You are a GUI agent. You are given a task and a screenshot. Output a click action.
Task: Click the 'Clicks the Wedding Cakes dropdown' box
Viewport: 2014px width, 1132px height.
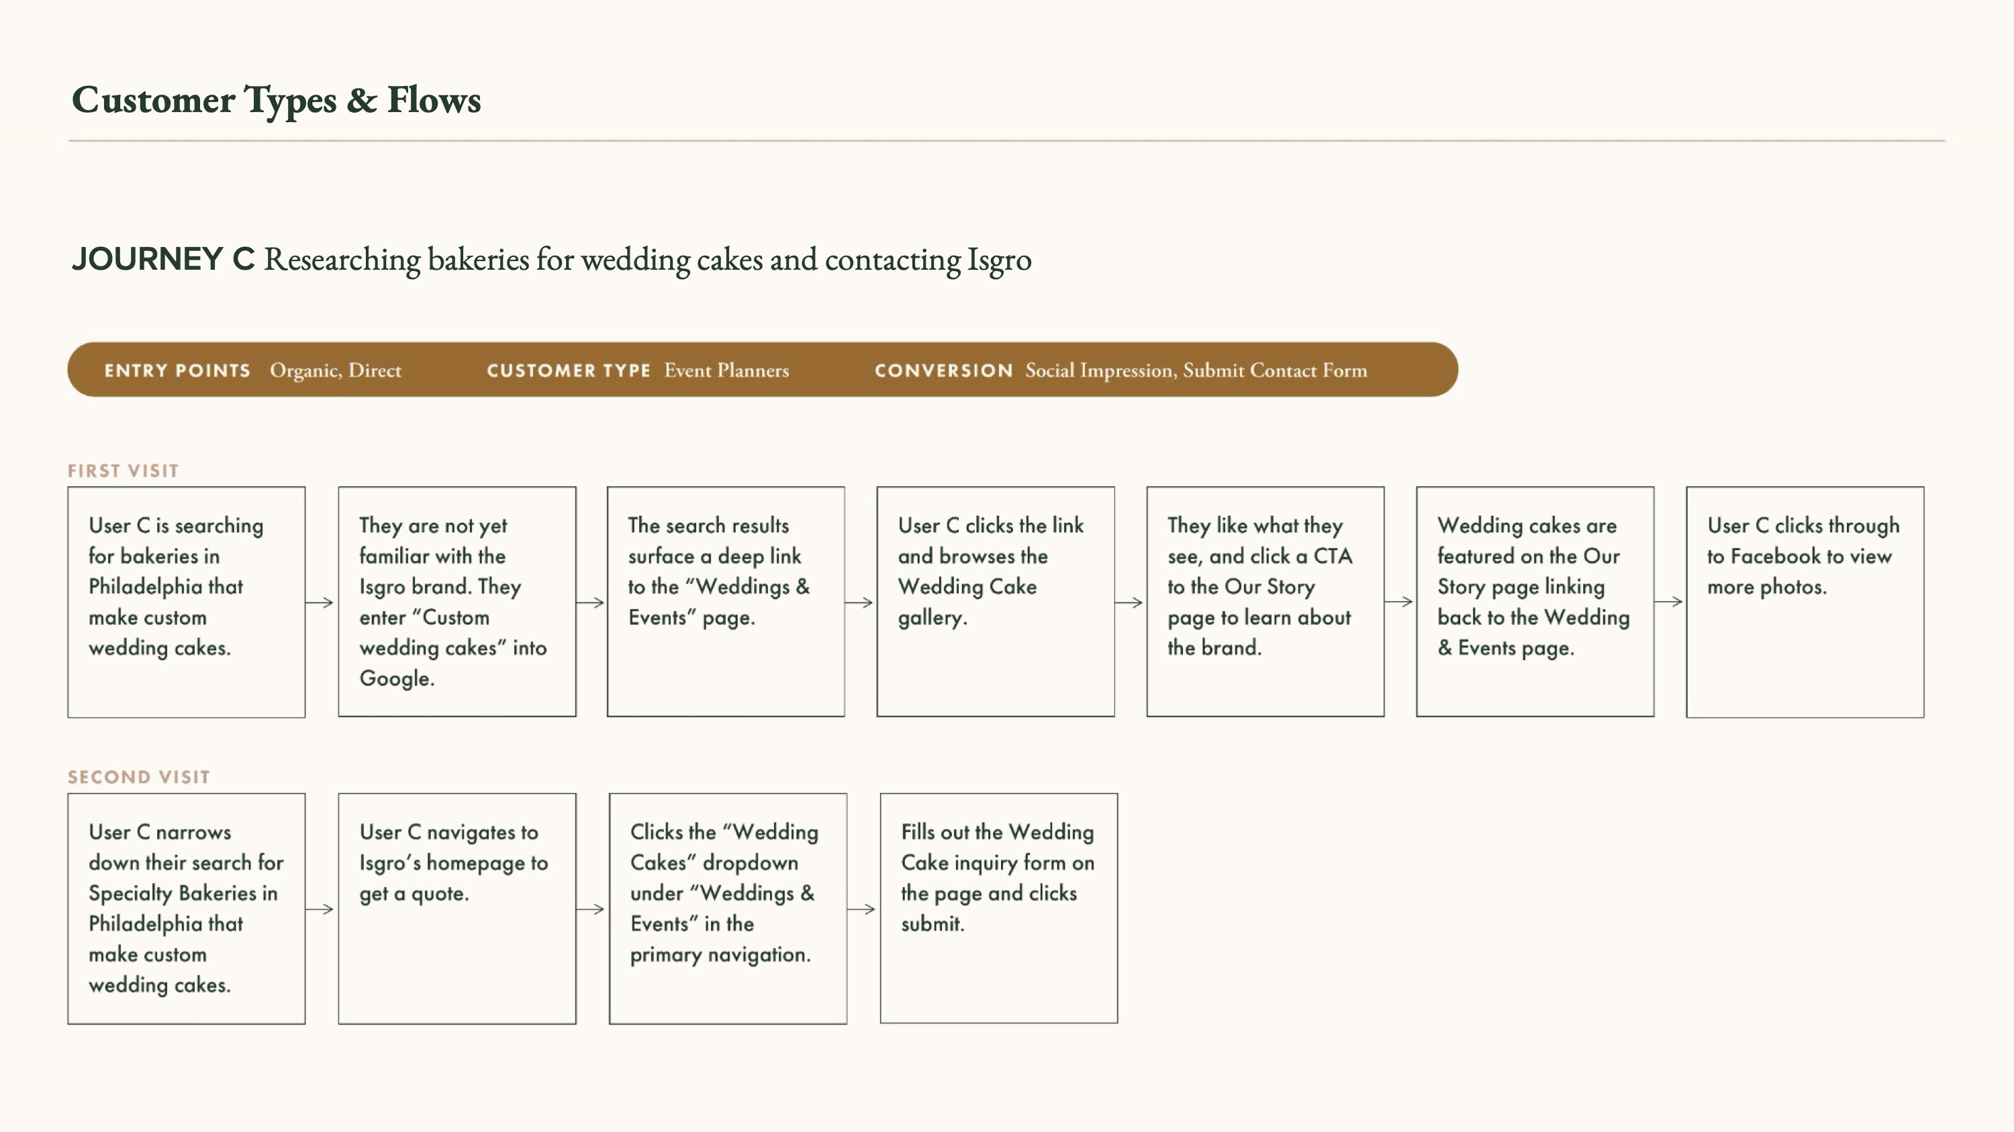pos(727,908)
